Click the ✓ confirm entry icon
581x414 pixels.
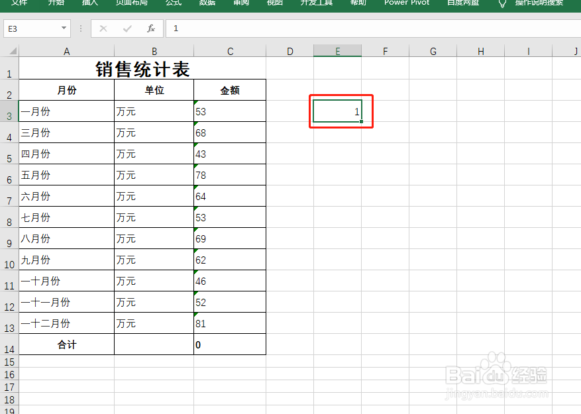[128, 28]
